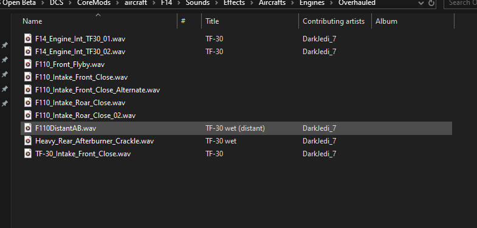Select the F110_Intake_Roar_Close.wav file icon
Viewport: 477px width, 228px height.
(x=28, y=103)
